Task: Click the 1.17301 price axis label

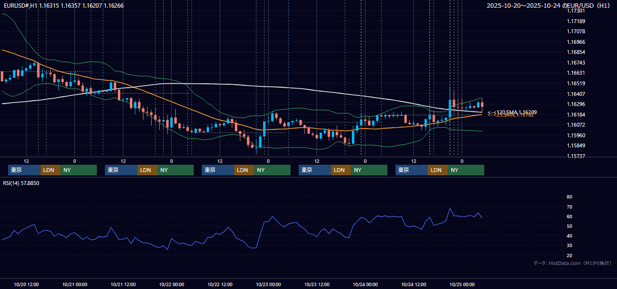Action: tap(575, 11)
